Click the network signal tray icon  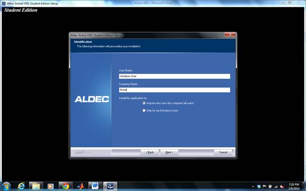tap(276, 187)
